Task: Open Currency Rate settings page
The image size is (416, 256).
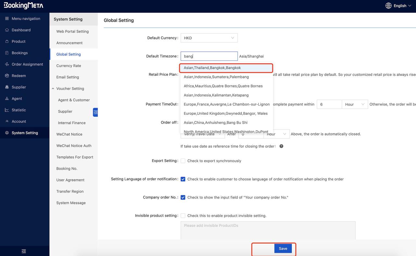Action: pos(69,66)
